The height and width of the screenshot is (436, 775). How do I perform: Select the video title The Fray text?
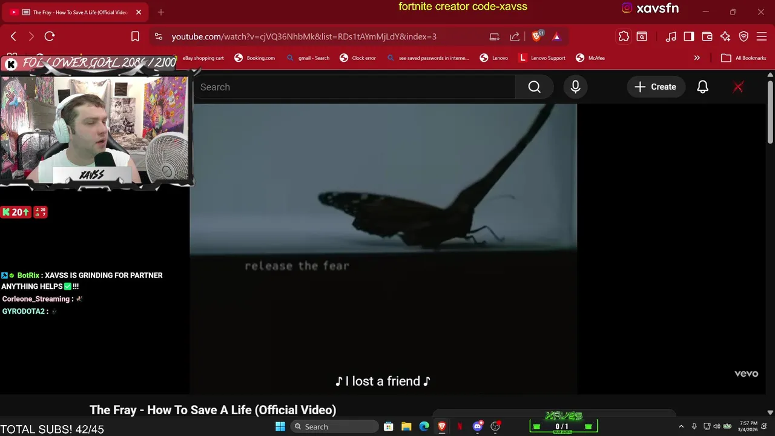click(x=213, y=410)
